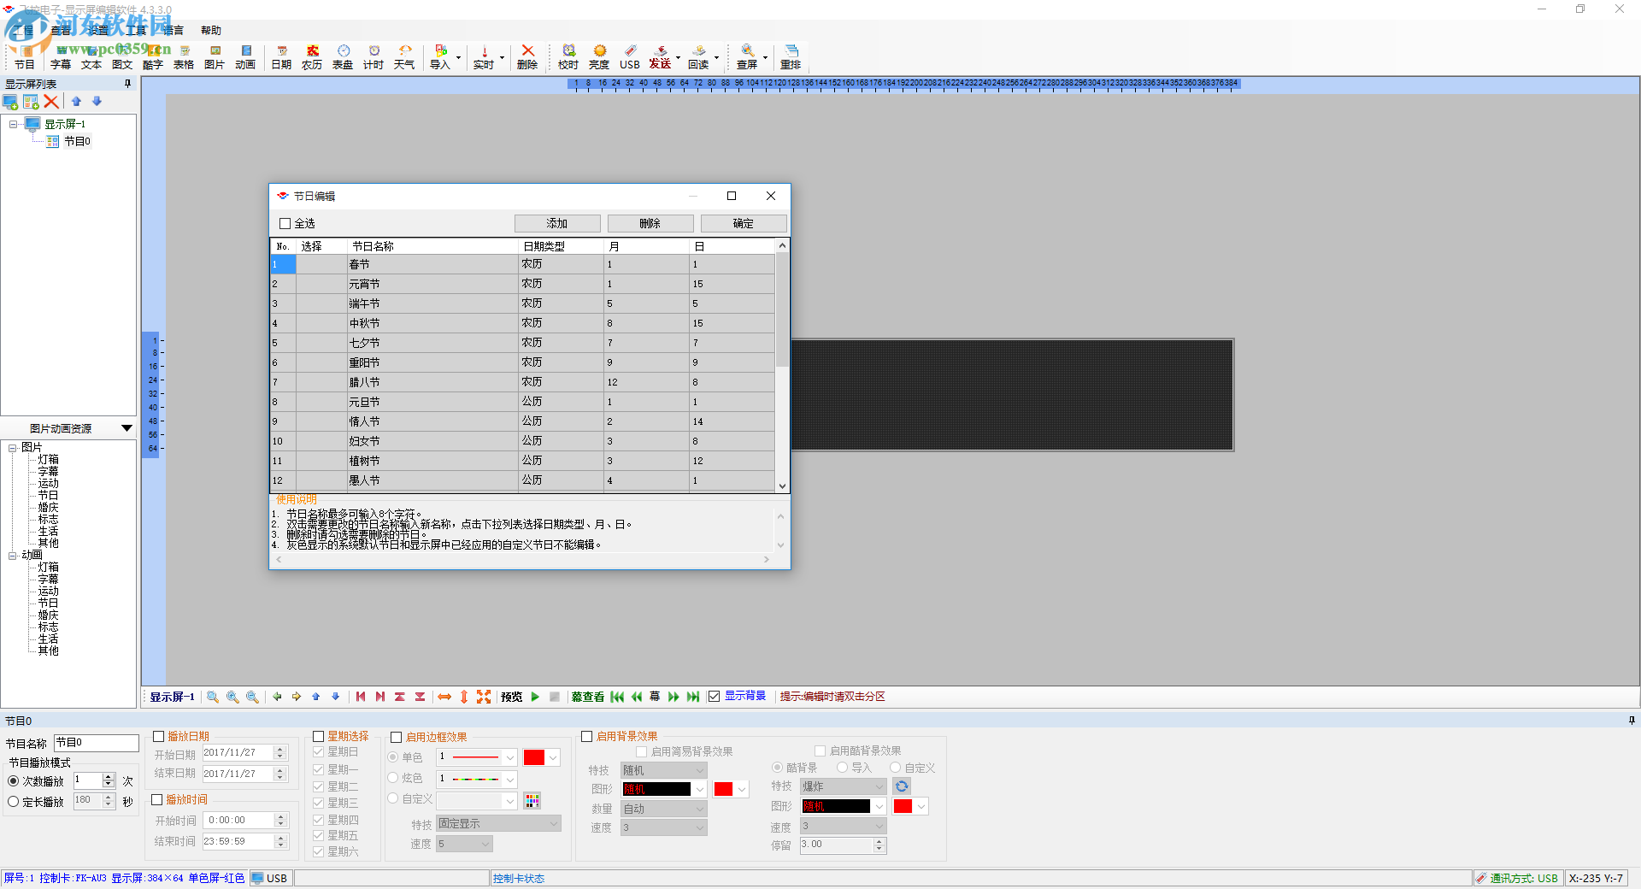Select the 次数播放 radio button
This screenshot has width=1641, height=889.
point(14,781)
